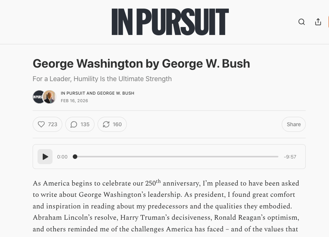Viewport: 329px width, 237px height.
Task: Open the search icon in the header
Action: [302, 22]
